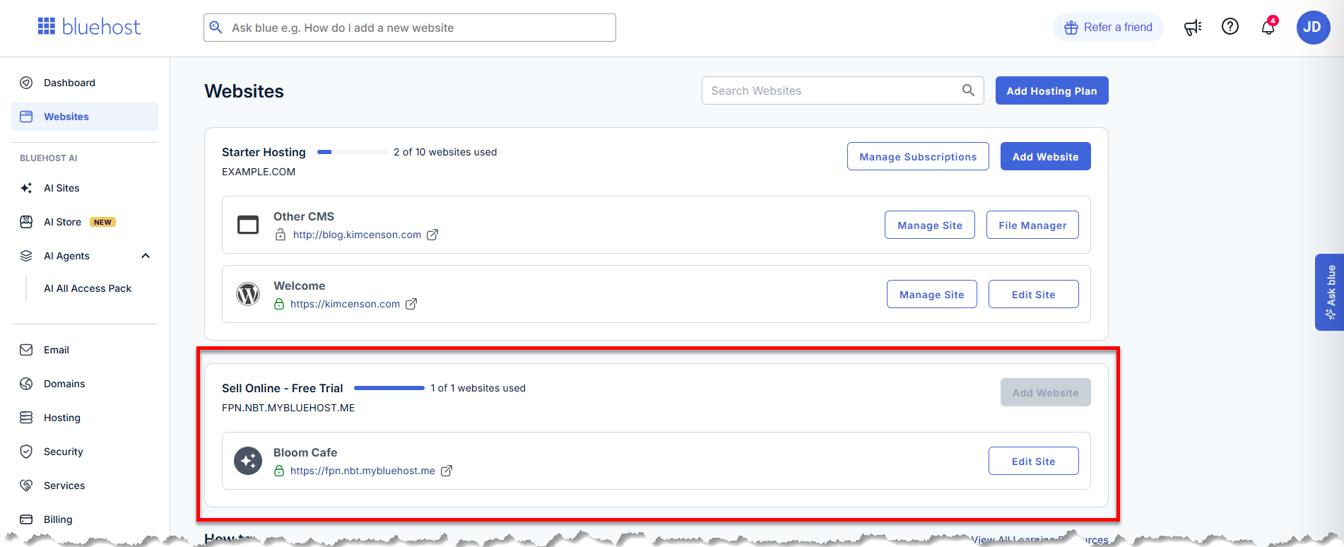1344x547 pixels.
Task: Click the AI Store icon in sidebar
Action: [x=26, y=222]
